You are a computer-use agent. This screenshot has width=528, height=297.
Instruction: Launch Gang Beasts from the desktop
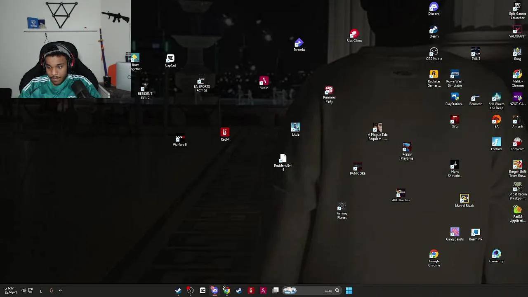[455, 234]
